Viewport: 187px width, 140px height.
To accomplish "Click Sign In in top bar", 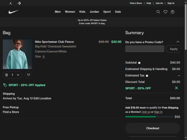I will point(171,3).
